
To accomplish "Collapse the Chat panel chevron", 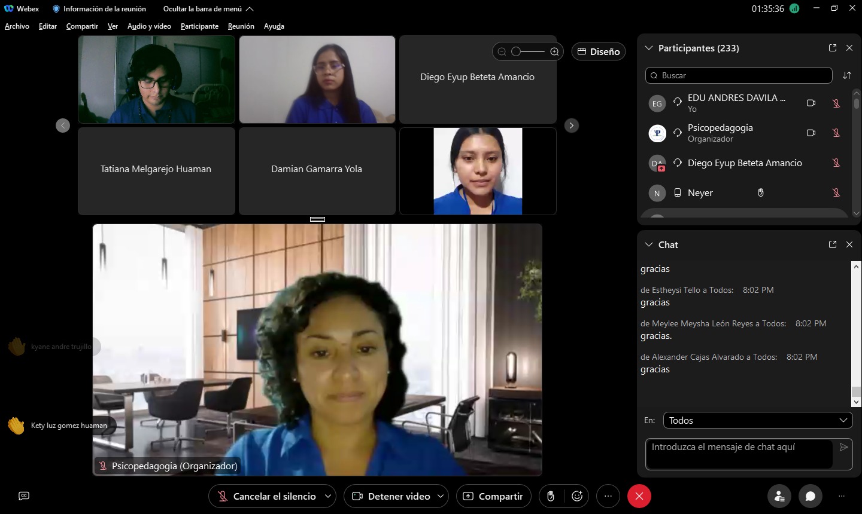I will (648, 244).
